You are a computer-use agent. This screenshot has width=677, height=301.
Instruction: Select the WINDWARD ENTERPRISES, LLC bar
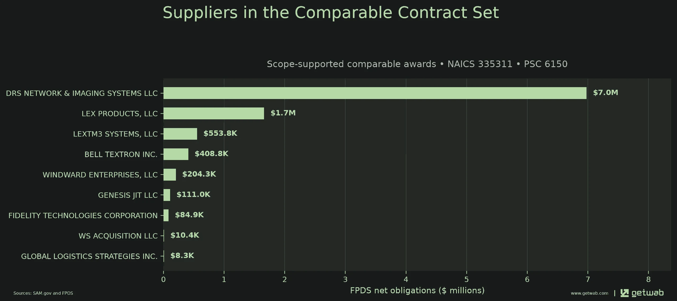click(170, 175)
